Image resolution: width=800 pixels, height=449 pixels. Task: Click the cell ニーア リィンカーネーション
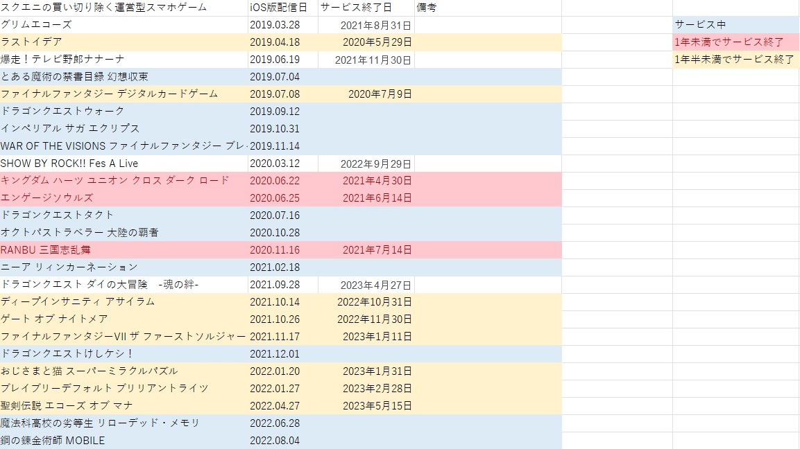click(x=124, y=267)
